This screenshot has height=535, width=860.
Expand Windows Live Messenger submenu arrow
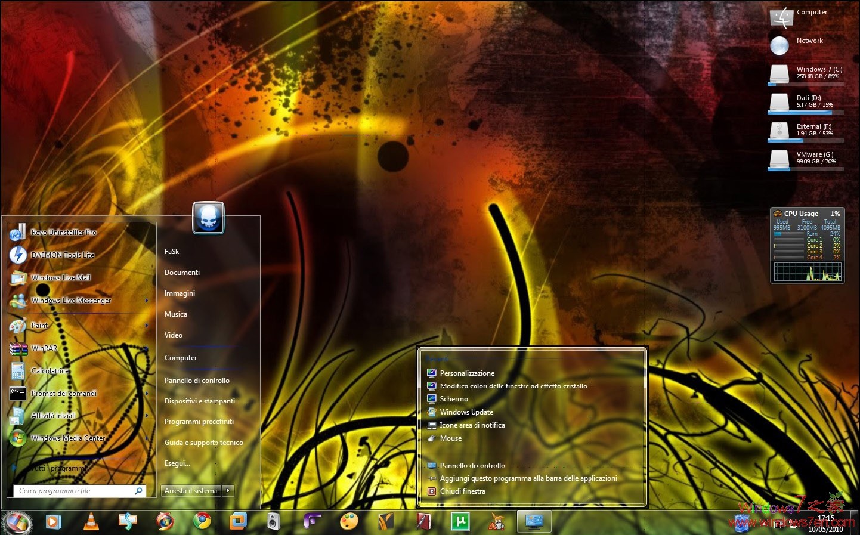tap(147, 301)
